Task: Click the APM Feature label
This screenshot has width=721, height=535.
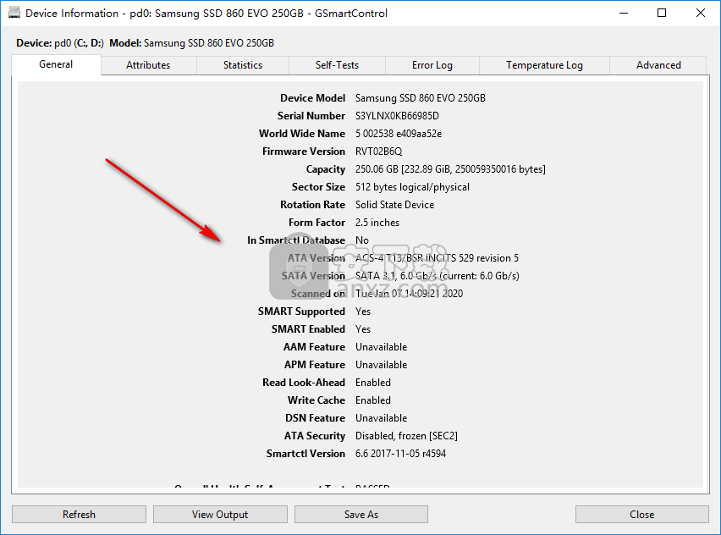Action: pos(315,365)
